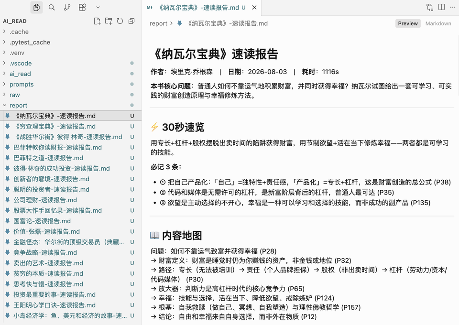Click the AI_READ explorer section header
459x325 pixels.
coord(15,21)
